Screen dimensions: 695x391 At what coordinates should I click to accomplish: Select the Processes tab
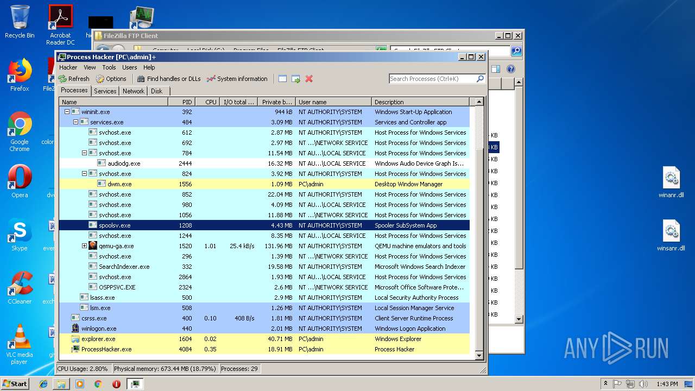click(x=74, y=90)
